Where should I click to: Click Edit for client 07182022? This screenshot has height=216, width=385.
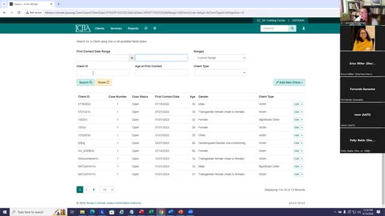pos(297,104)
